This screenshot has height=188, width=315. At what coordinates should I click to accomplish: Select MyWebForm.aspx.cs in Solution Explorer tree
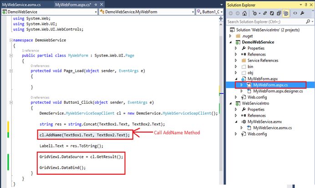[x=270, y=85]
